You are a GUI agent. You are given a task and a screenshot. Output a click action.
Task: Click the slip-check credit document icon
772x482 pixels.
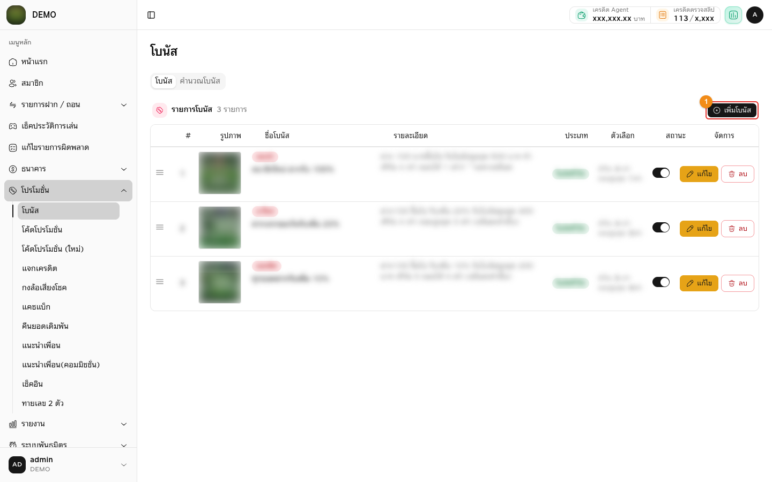pos(663,15)
